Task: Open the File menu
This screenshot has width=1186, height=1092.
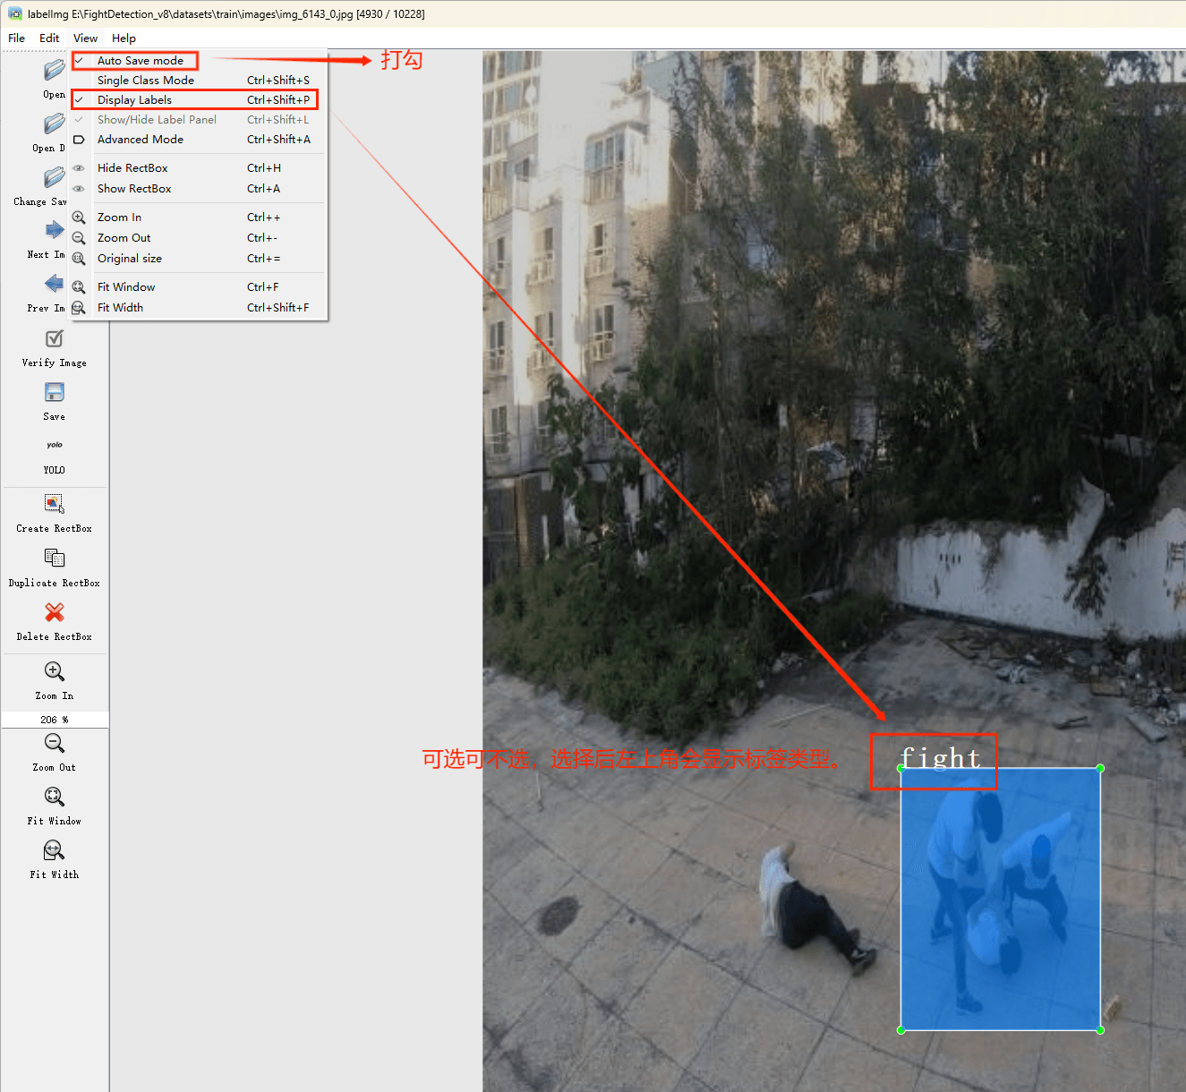Action: [16, 38]
